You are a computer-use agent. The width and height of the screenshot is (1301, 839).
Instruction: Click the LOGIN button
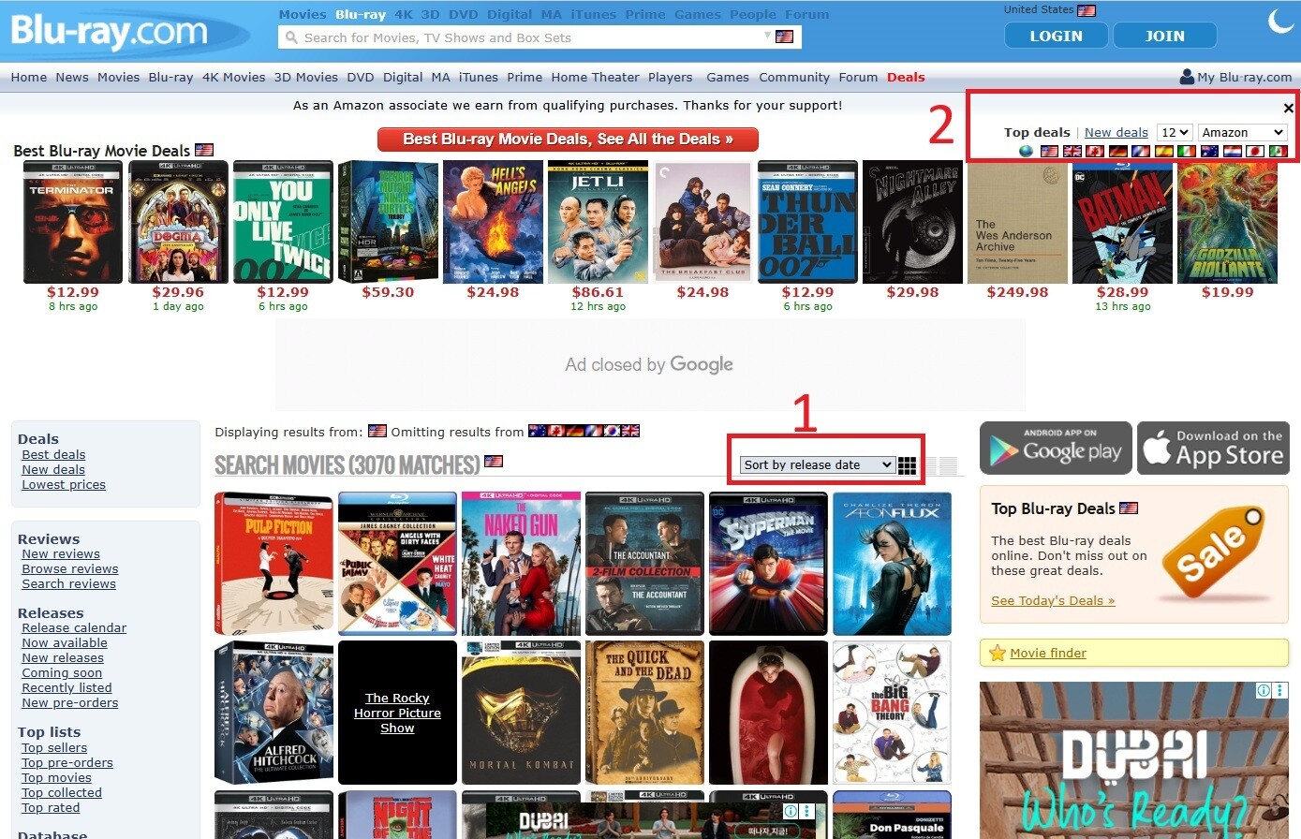(x=1057, y=36)
